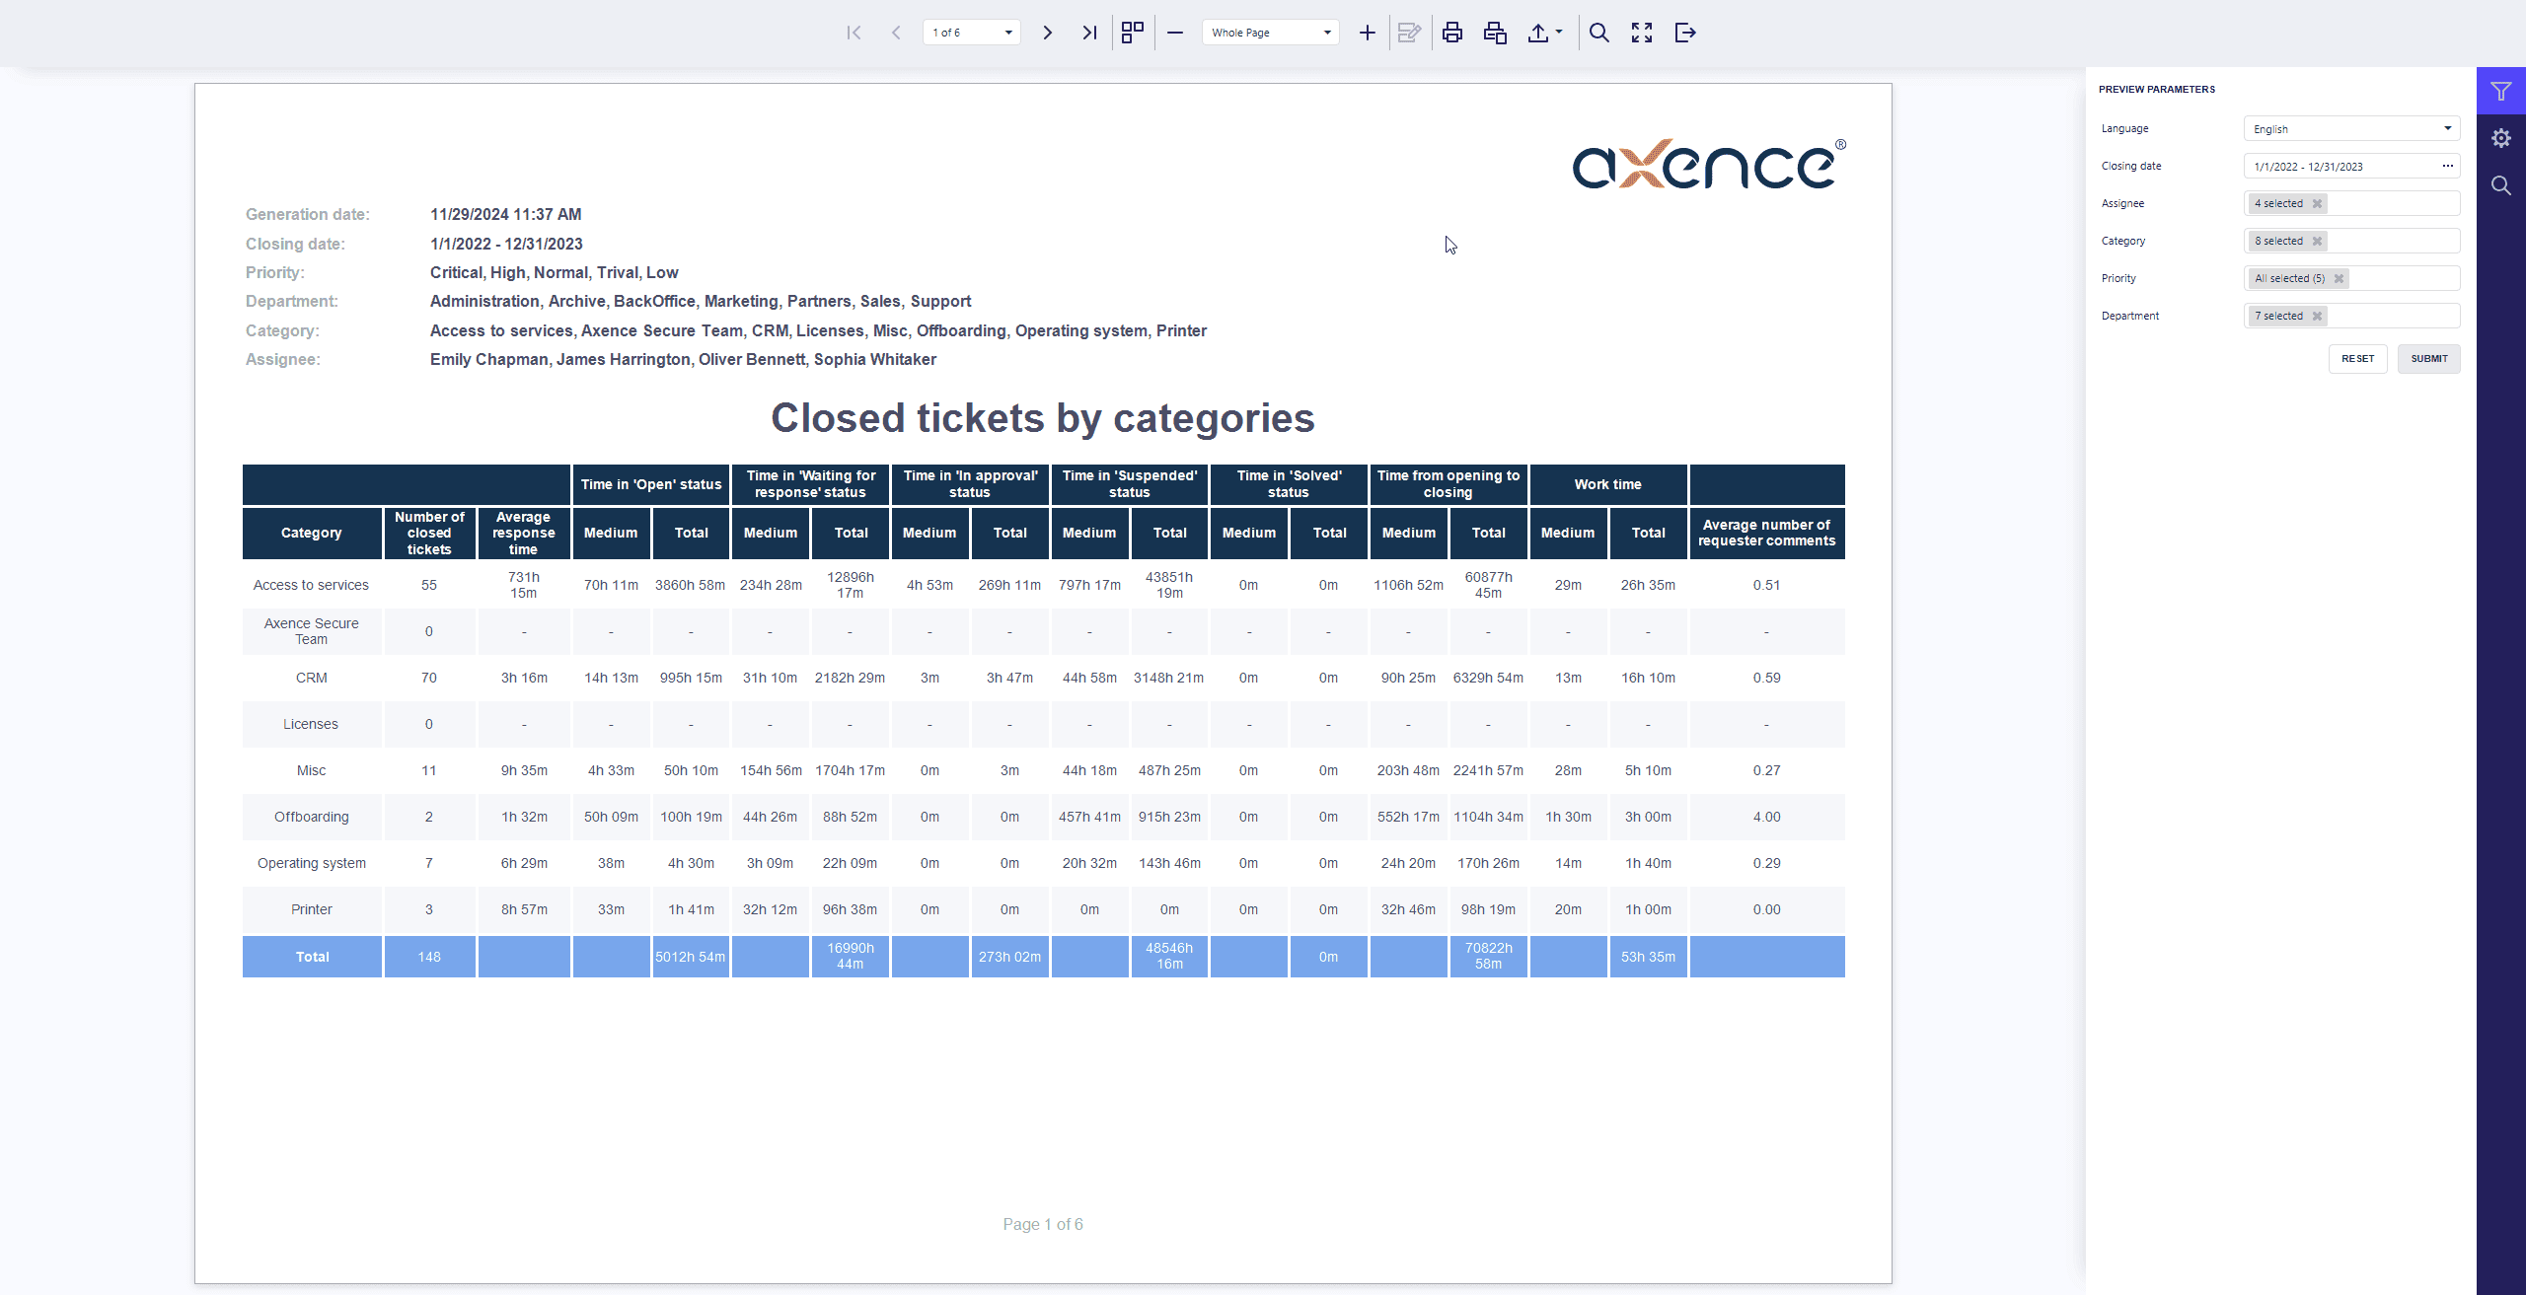Zoom in with the plus icon
Viewport: 2526px width, 1295px height.
pos(1367,33)
